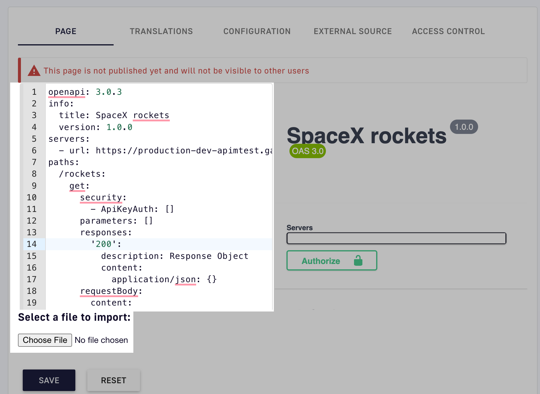The image size is (540, 394).
Task: Click the OAS 3.0 badge
Action: click(308, 151)
